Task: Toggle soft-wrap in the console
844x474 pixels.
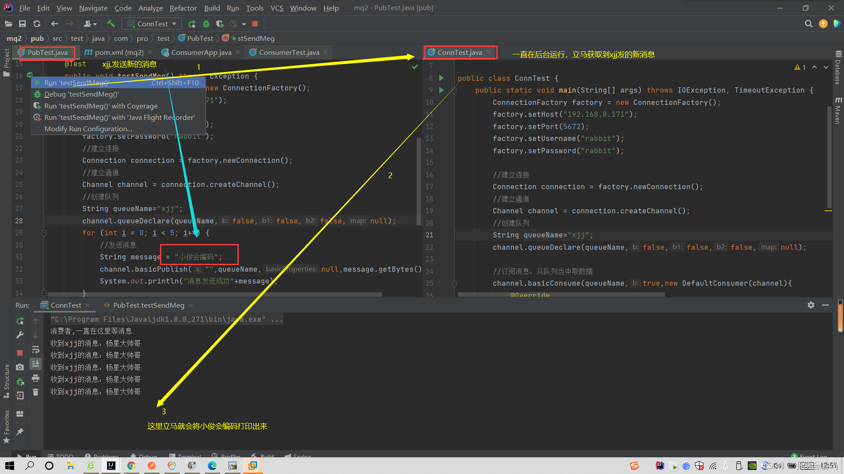Action: tap(36, 350)
